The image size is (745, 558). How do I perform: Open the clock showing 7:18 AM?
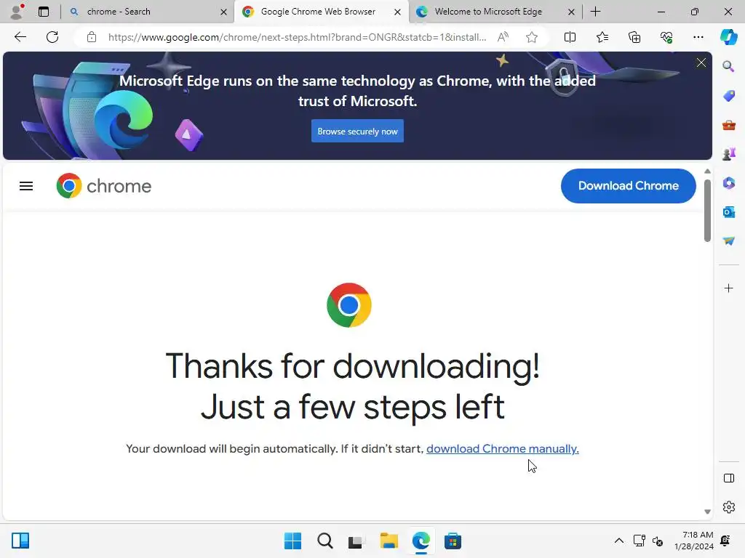(x=693, y=541)
